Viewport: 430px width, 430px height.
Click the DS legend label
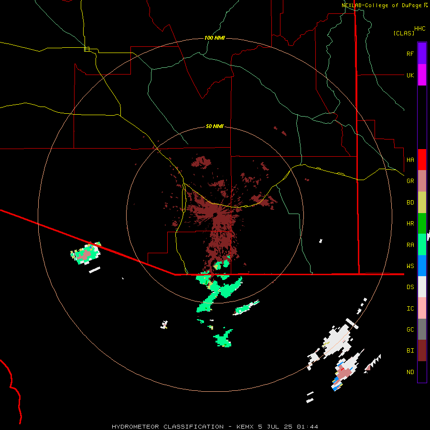click(x=410, y=287)
